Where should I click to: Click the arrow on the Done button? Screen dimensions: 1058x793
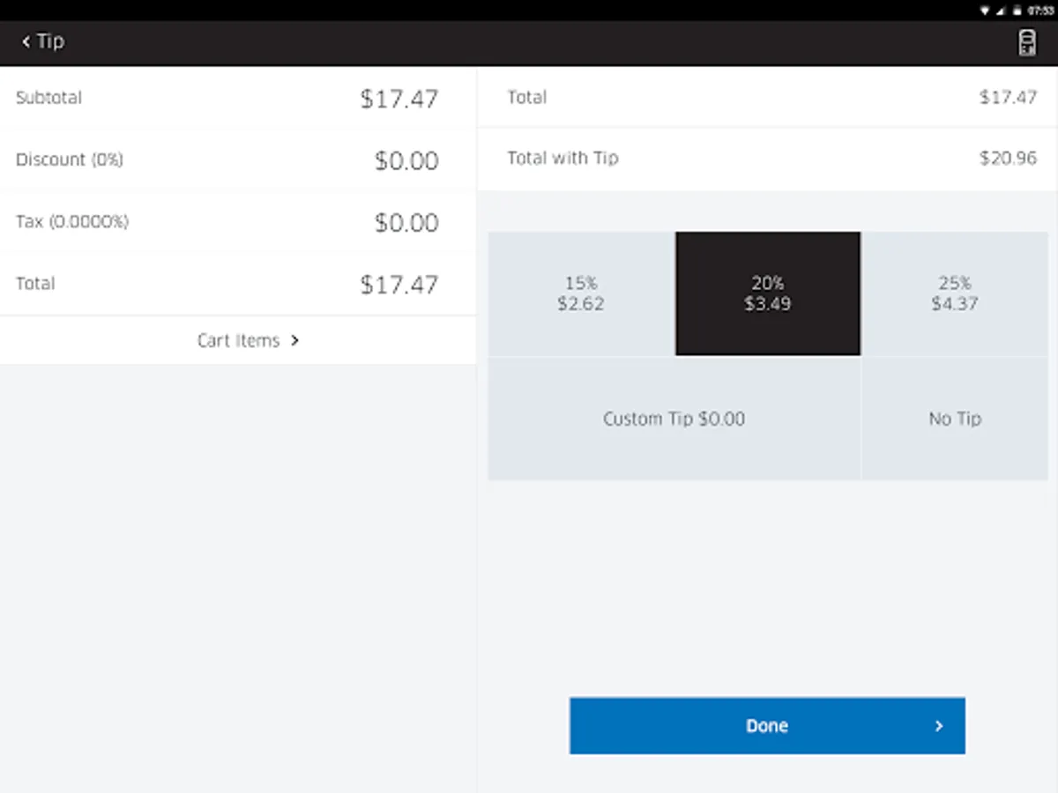coord(939,726)
